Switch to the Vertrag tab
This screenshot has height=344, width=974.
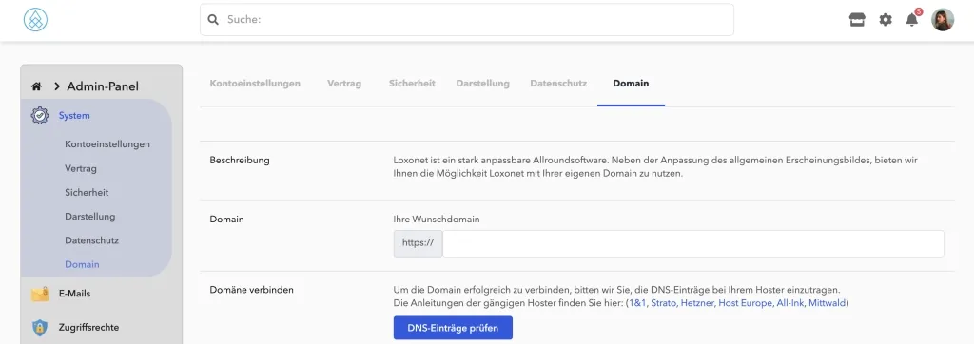pyautogui.click(x=344, y=84)
